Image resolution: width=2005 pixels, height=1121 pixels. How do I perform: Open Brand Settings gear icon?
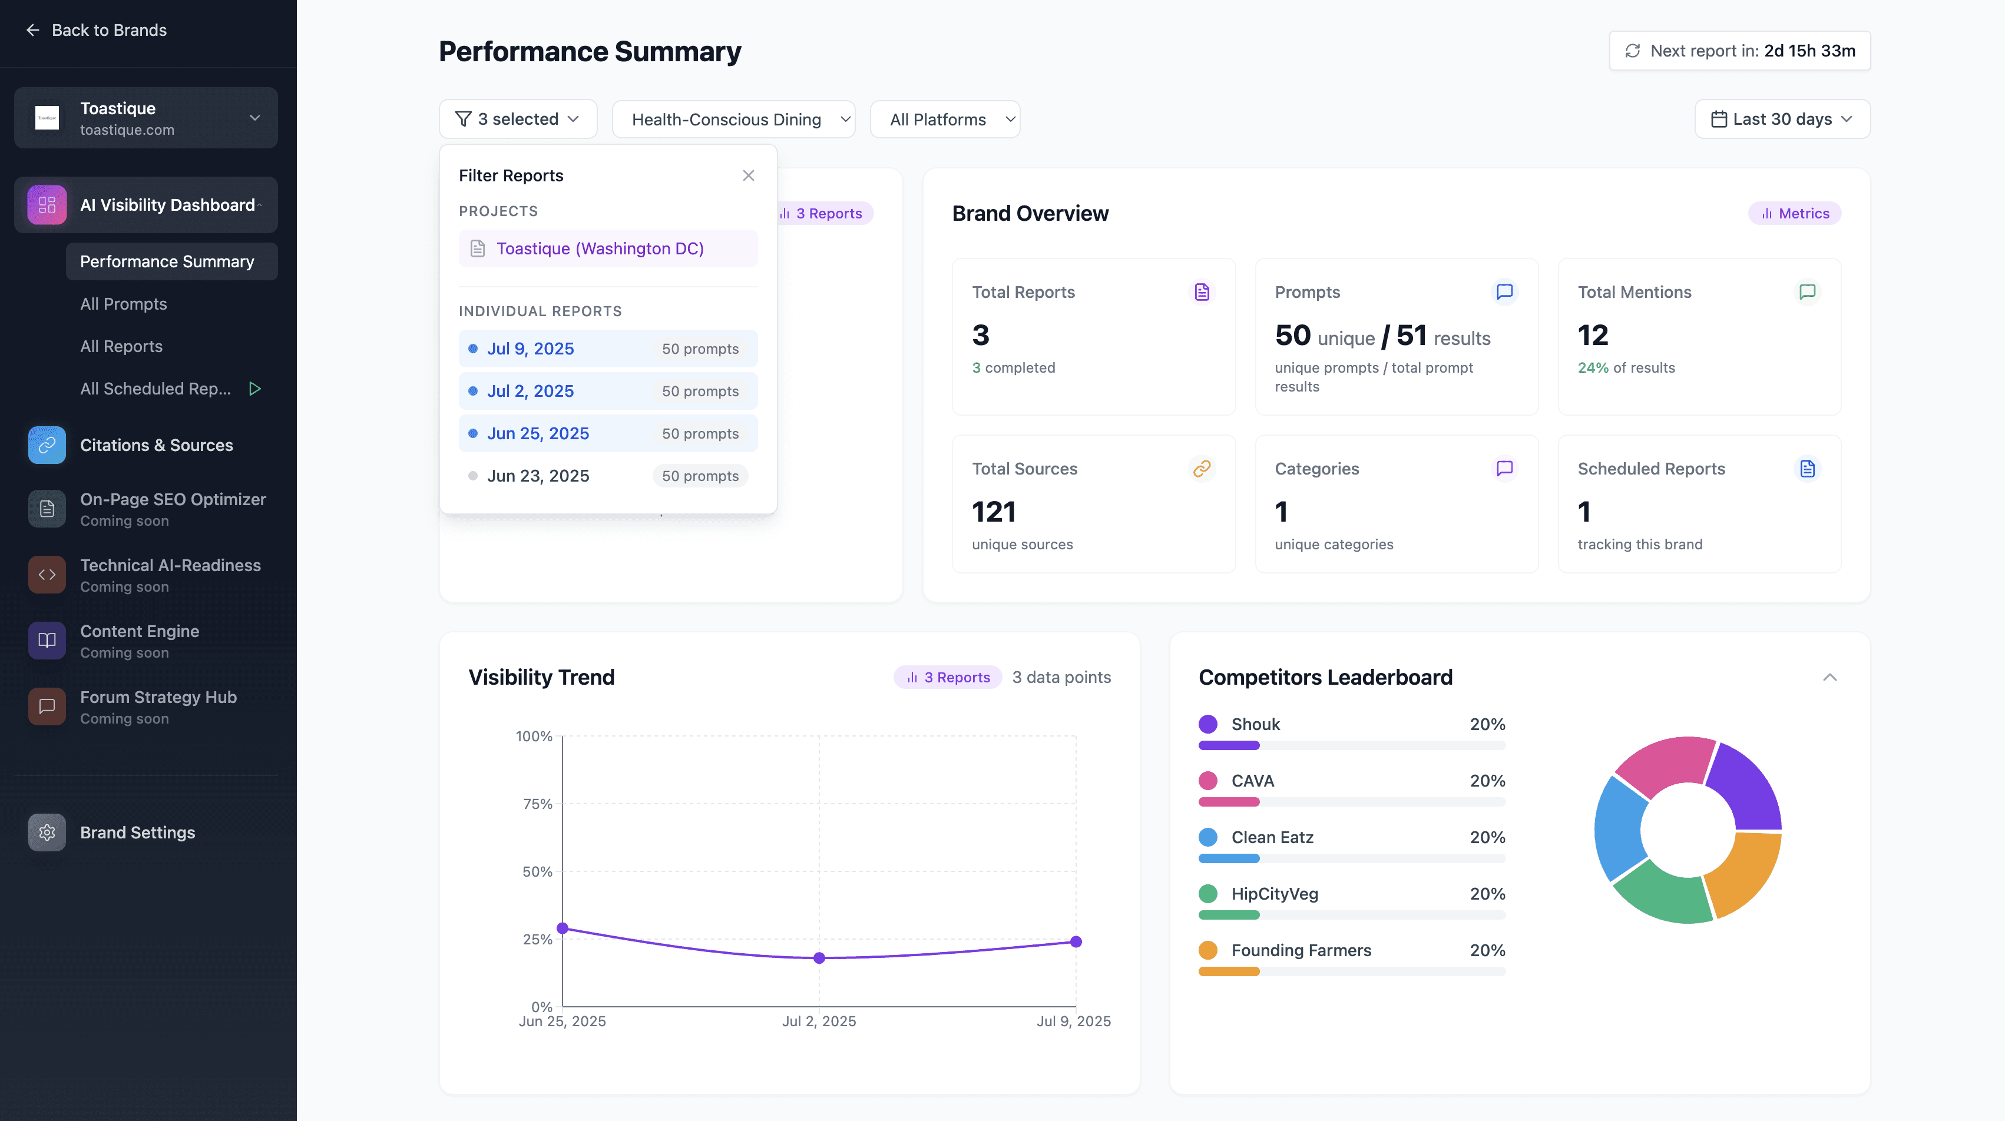click(x=47, y=833)
